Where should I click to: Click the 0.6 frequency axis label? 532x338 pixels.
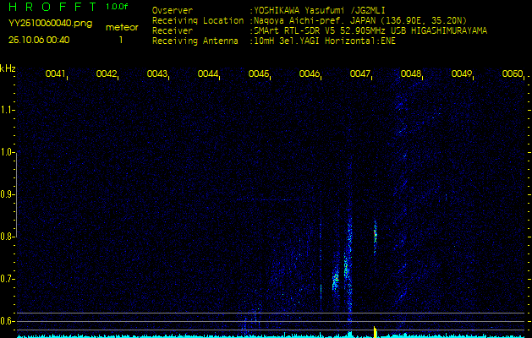(6, 321)
